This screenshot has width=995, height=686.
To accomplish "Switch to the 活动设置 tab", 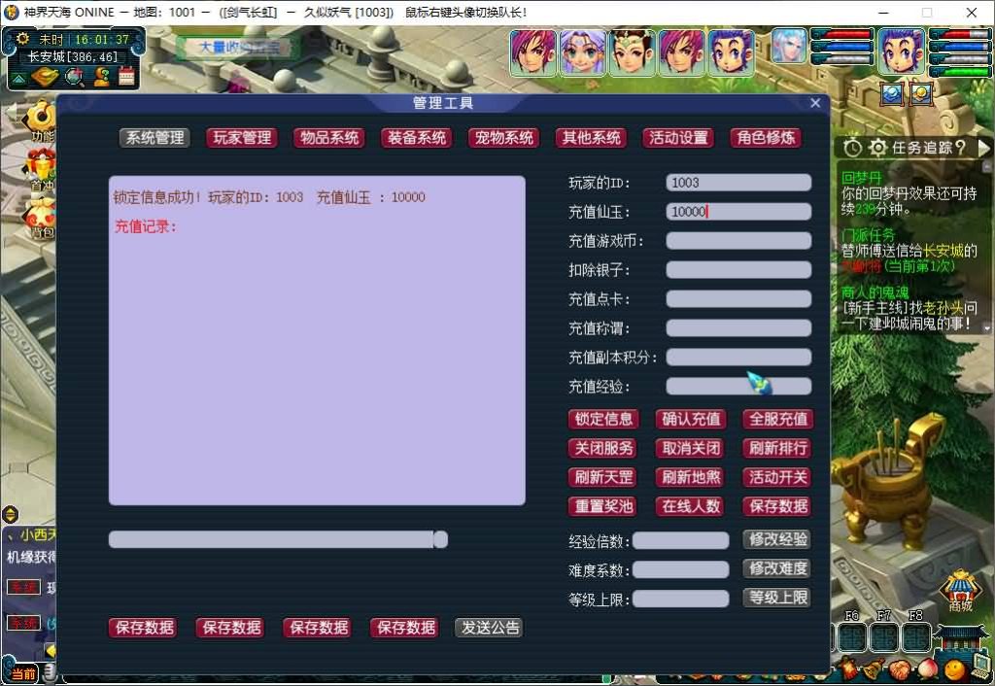I will pyautogui.click(x=678, y=138).
